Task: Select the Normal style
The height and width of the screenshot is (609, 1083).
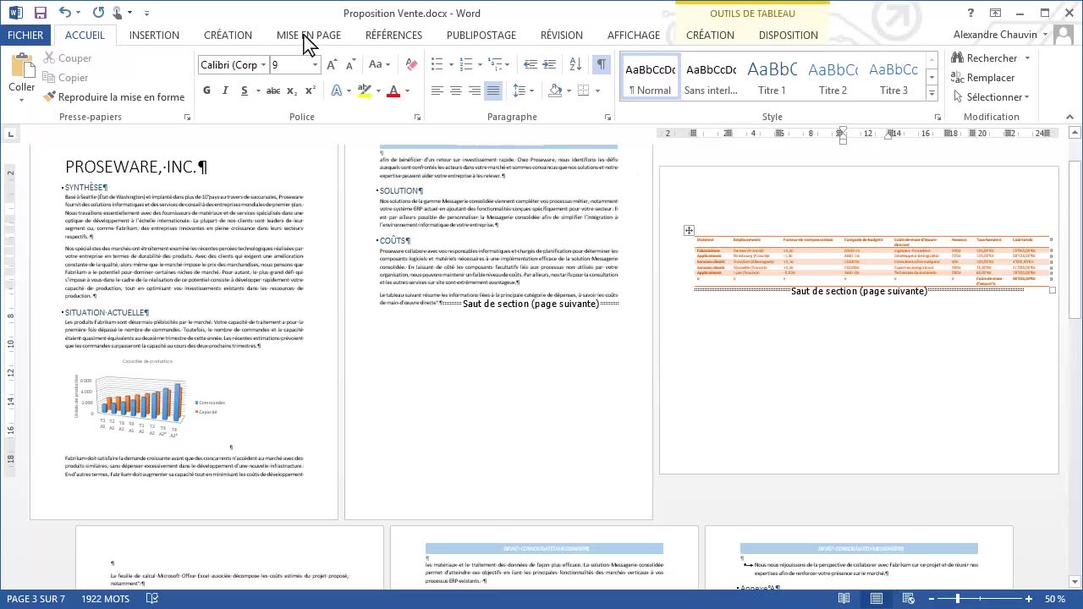Action: coord(650,77)
